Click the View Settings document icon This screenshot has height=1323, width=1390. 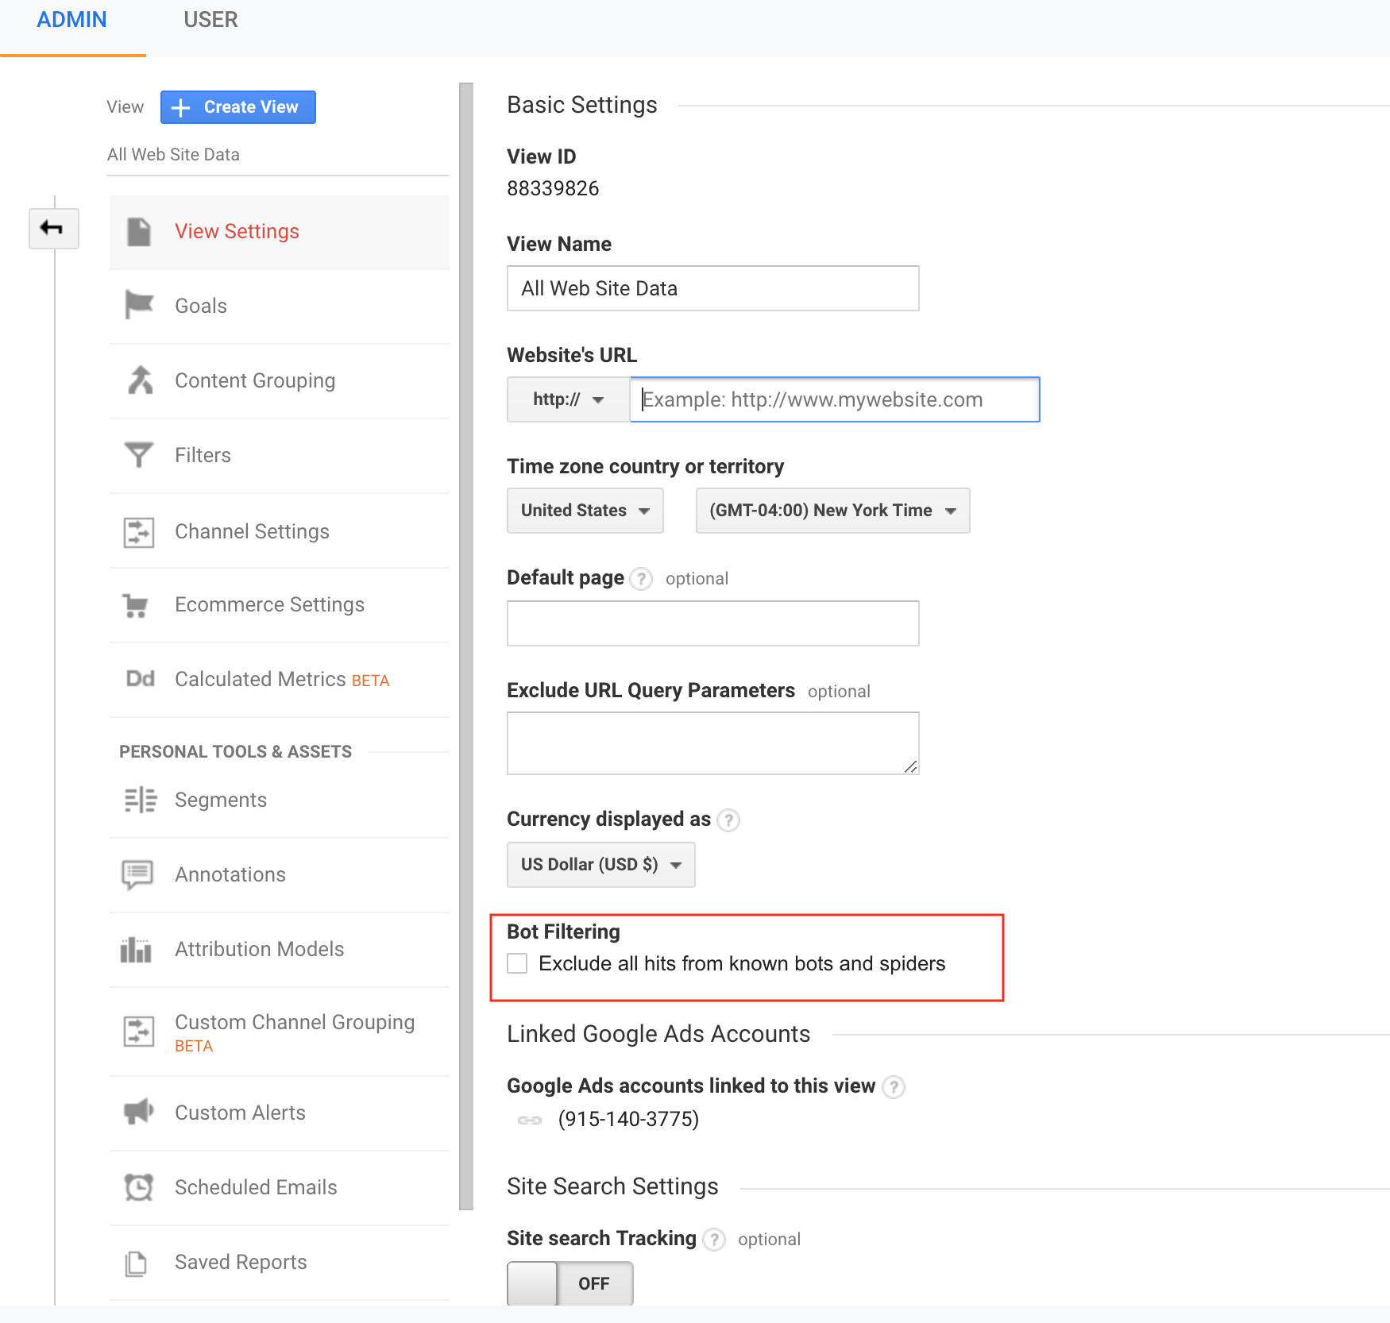coord(139,231)
